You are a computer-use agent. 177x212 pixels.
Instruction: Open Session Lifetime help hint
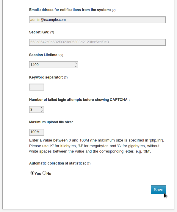tap(61, 55)
